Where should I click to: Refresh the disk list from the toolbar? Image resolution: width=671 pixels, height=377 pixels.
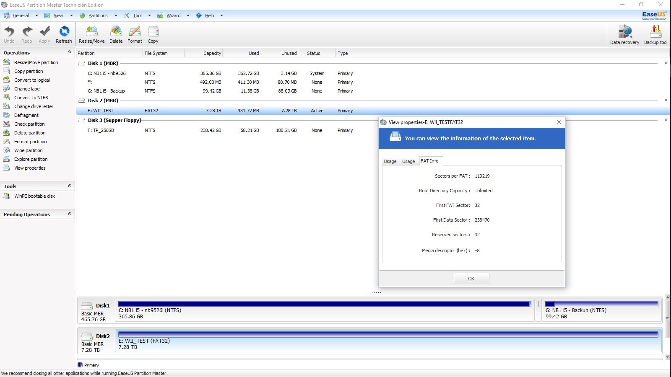(x=64, y=32)
